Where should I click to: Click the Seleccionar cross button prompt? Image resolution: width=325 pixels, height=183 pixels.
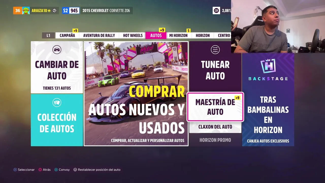coord(24,170)
